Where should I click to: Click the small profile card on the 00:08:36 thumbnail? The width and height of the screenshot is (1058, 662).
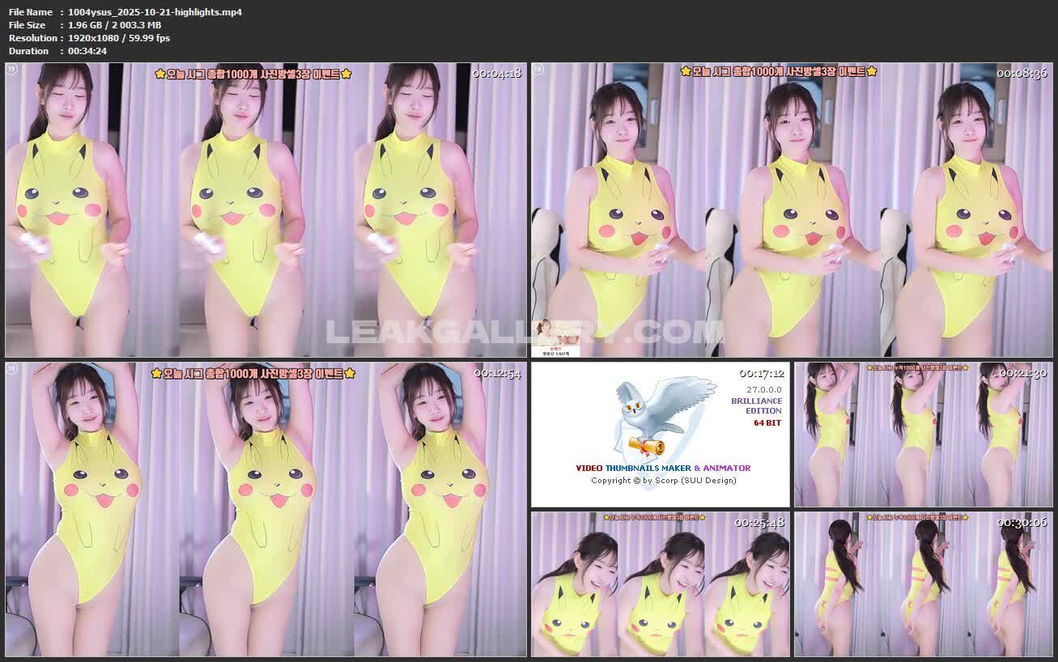pyautogui.click(x=556, y=339)
